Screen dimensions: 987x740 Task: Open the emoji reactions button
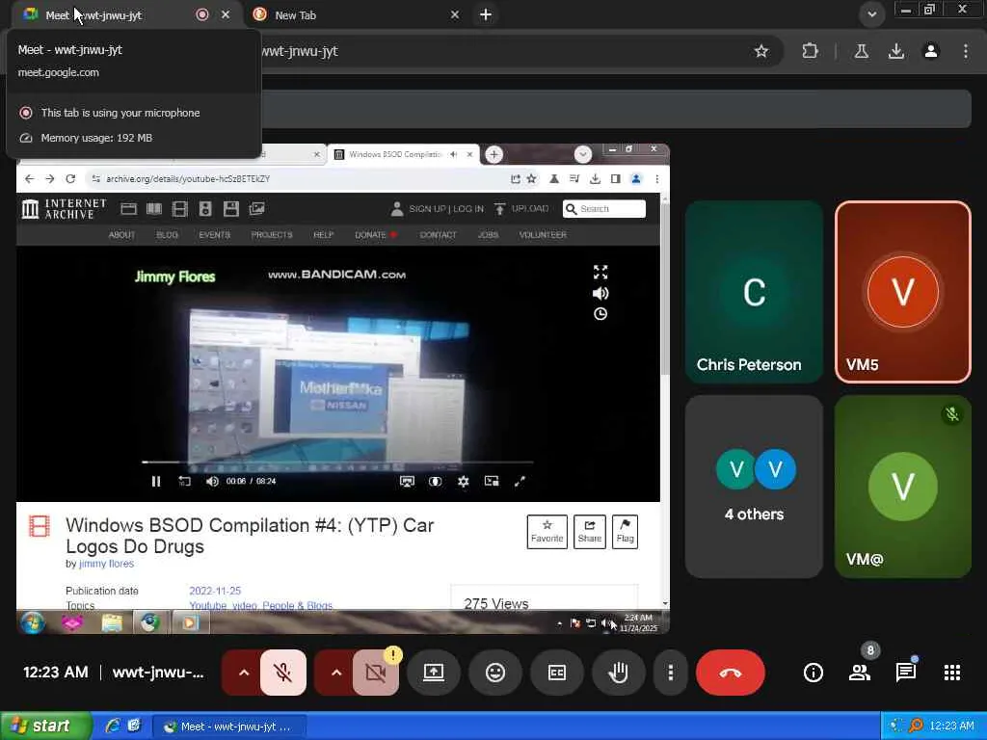(495, 673)
